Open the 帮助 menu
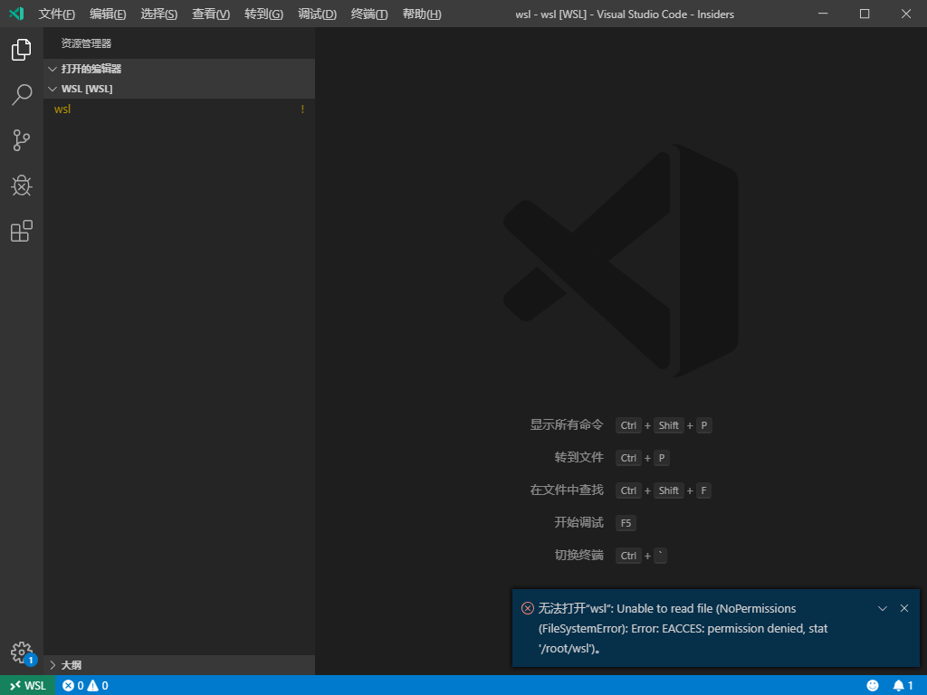Screen dimensions: 927x695 click(421, 14)
